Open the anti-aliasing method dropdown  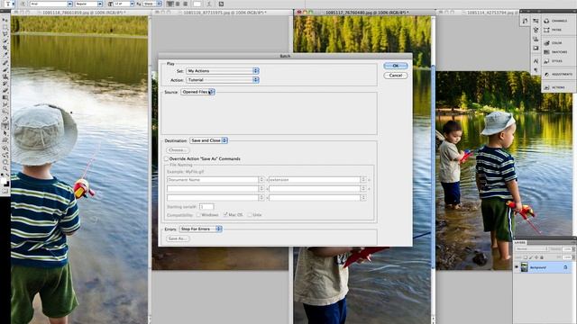(x=152, y=4)
